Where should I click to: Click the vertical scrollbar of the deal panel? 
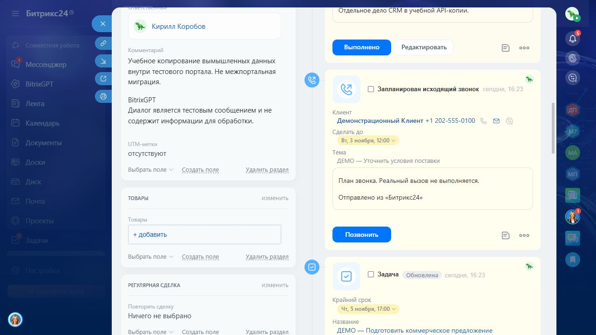553,128
